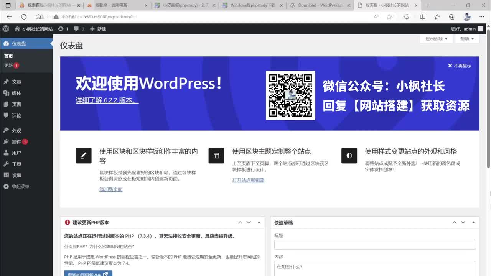The image size is (491, 276).
Task: Add this page to favorites with star icon
Action: (390, 17)
